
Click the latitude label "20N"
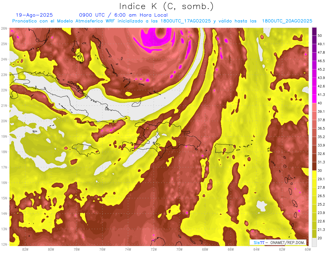(x=4, y=121)
